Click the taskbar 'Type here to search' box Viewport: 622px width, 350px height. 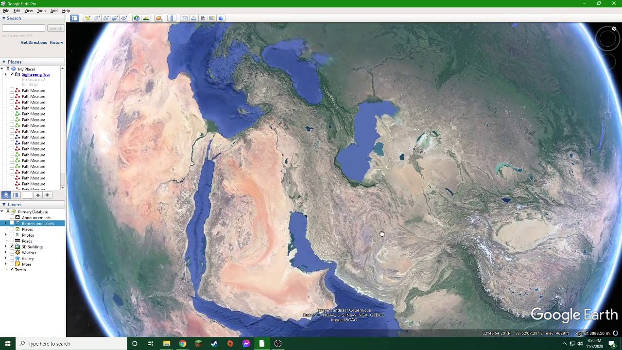(x=71, y=344)
